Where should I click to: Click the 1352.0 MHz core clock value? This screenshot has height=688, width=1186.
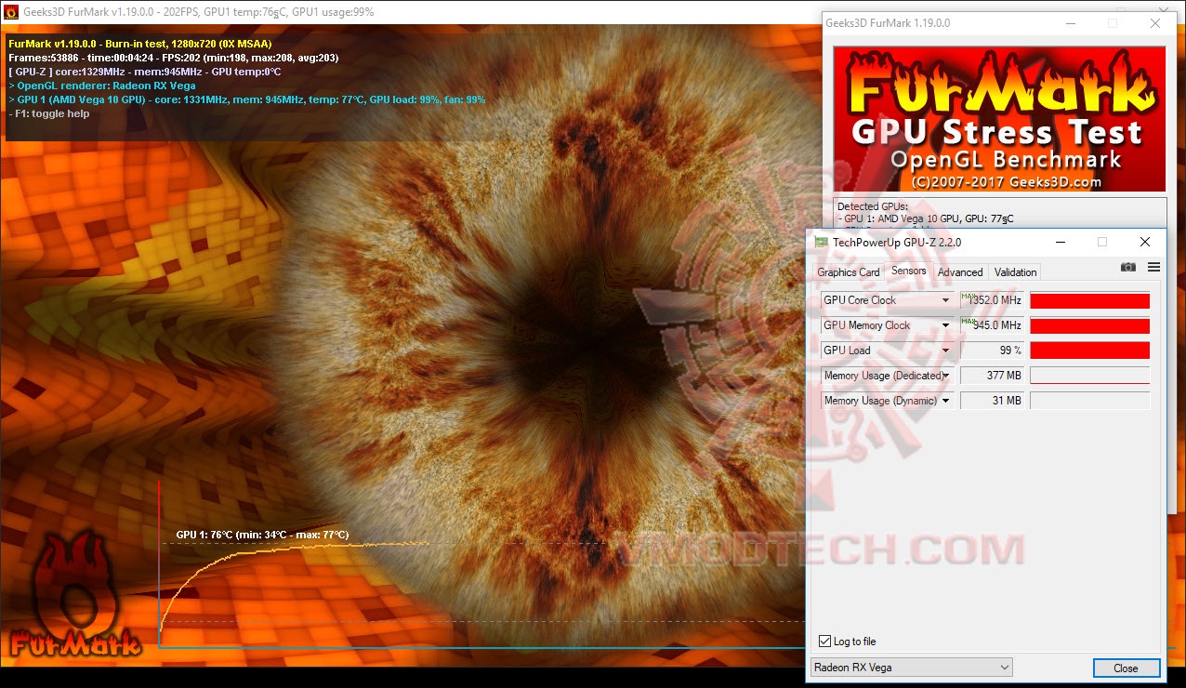pyautogui.click(x=992, y=300)
